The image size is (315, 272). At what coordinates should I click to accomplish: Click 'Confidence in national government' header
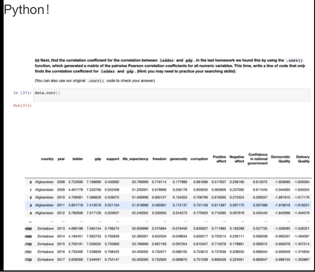point(257,159)
